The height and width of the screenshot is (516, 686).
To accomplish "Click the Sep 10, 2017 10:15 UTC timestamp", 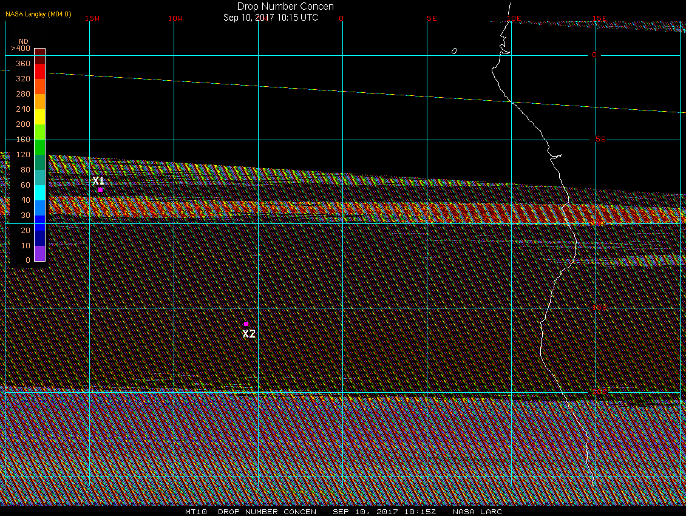I will click(270, 18).
